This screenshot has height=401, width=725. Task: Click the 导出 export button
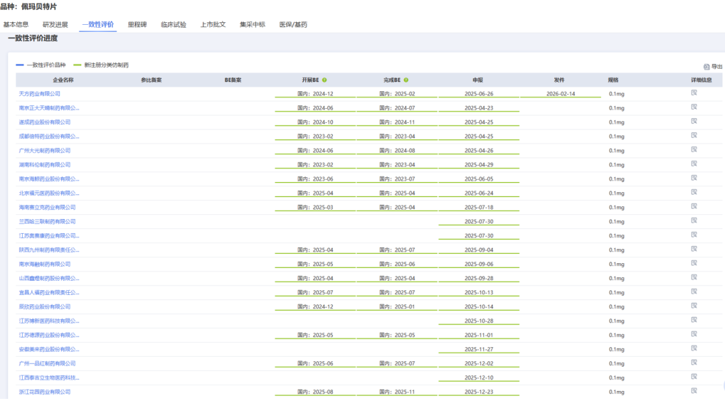pos(713,66)
